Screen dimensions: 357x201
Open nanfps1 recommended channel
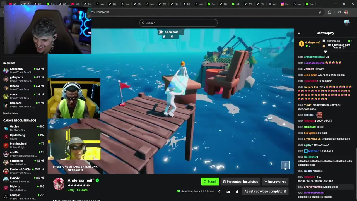24,197
